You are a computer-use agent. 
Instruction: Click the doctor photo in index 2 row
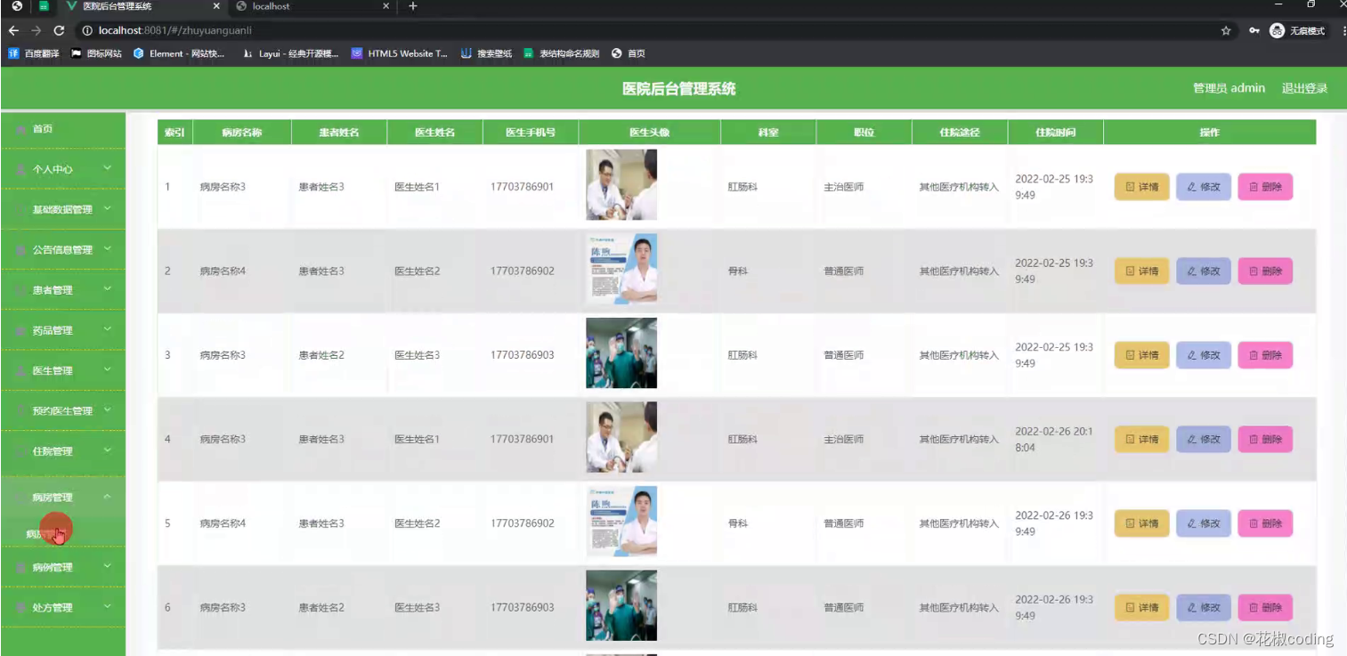pyautogui.click(x=621, y=269)
